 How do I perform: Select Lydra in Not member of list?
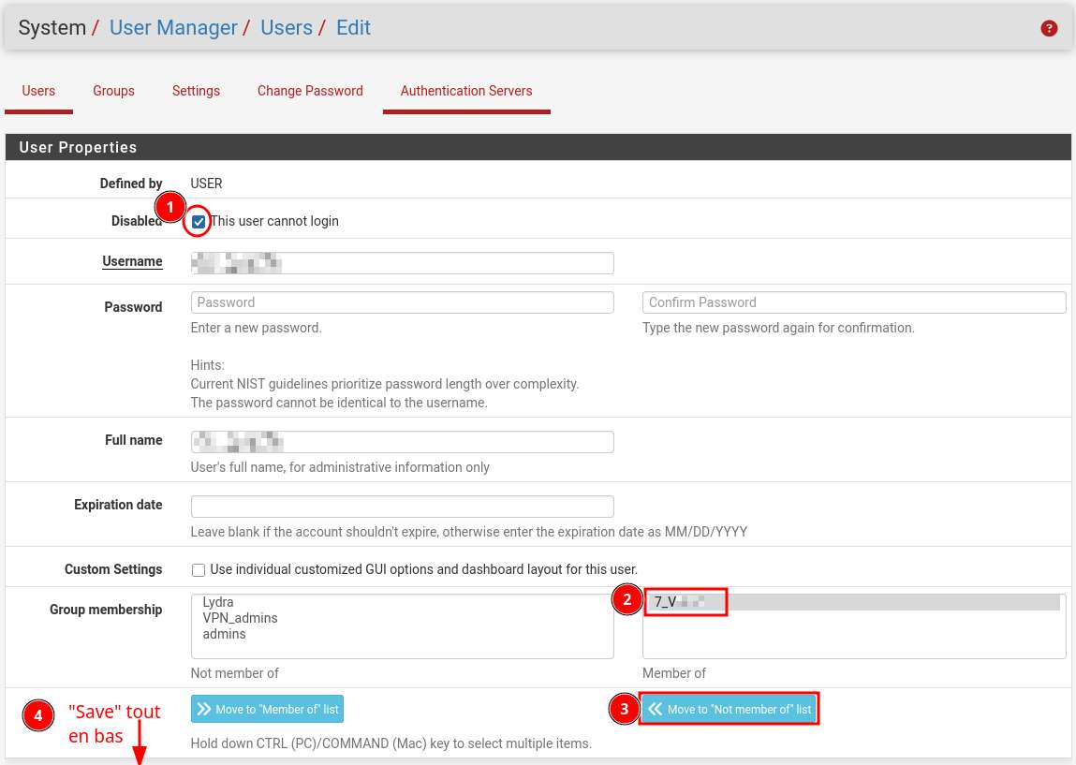218,602
